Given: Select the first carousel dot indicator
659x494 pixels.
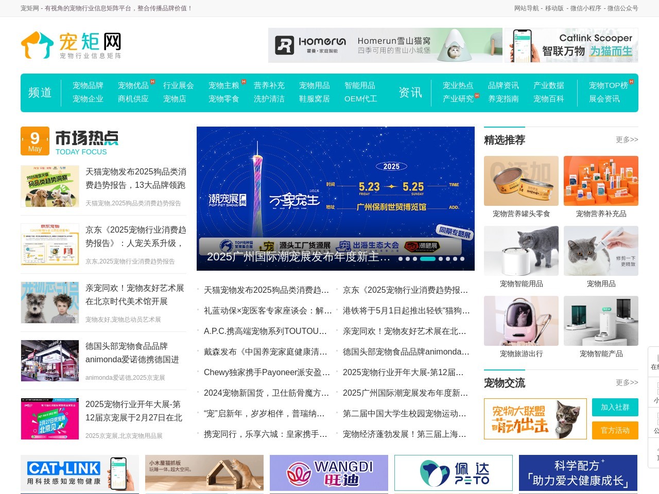Looking at the screenshot, I should pos(401,259).
